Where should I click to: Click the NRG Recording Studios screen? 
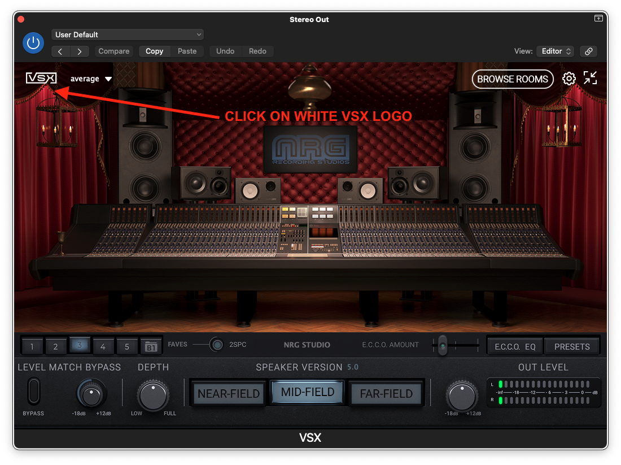[310, 150]
